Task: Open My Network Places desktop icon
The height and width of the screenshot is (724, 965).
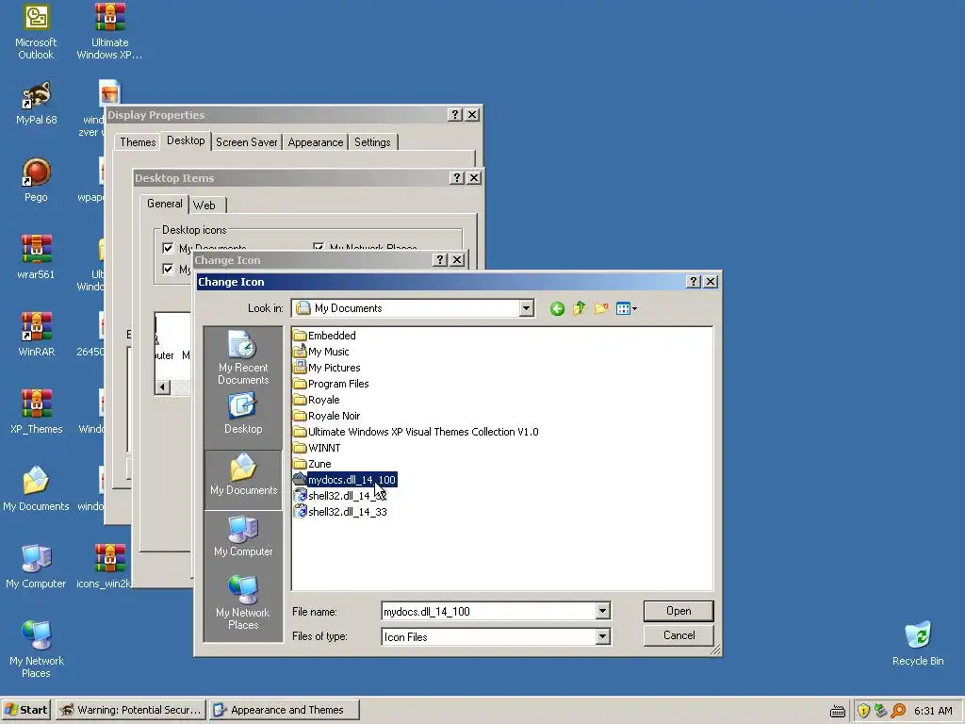Action: 36,650
